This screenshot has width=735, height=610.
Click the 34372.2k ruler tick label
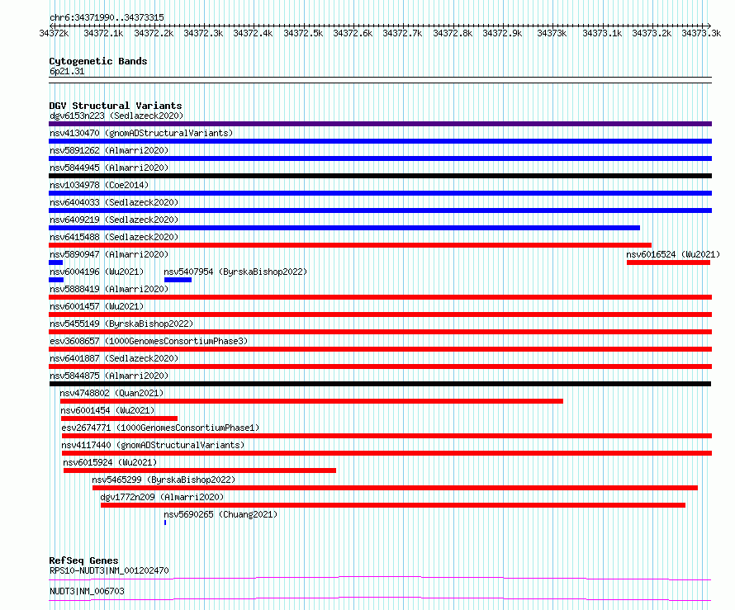pyautogui.click(x=154, y=33)
